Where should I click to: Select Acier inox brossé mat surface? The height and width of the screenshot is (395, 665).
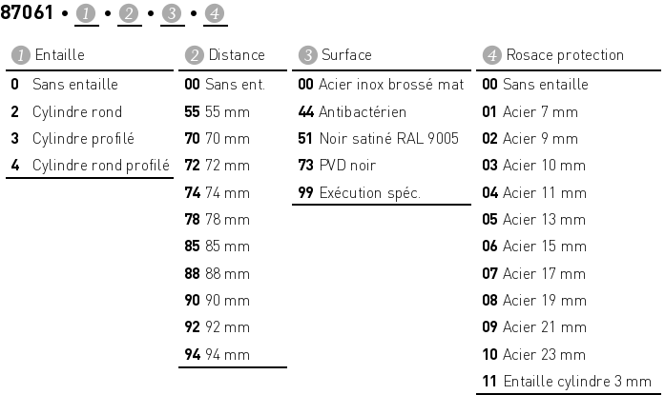390,85
